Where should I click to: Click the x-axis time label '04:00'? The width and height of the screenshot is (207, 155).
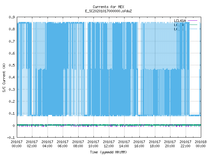click(47, 146)
